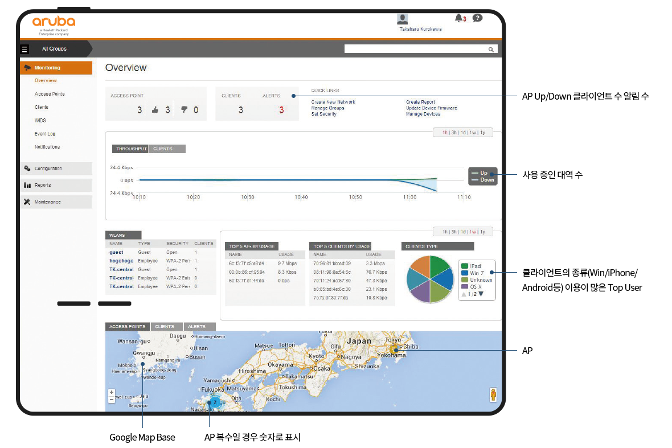This screenshot has height=448, width=672.
Task: Click the Monitoring section icon
Action: point(27,68)
